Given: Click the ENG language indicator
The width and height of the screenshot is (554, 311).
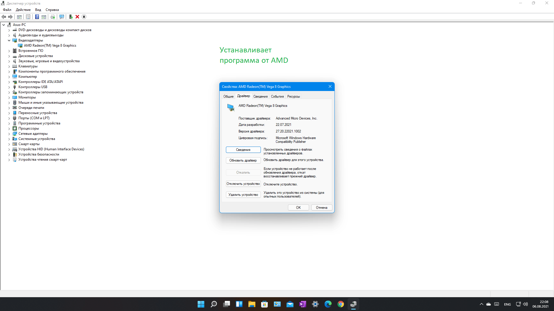Looking at the screenshot, I should [x=508, y=304].
